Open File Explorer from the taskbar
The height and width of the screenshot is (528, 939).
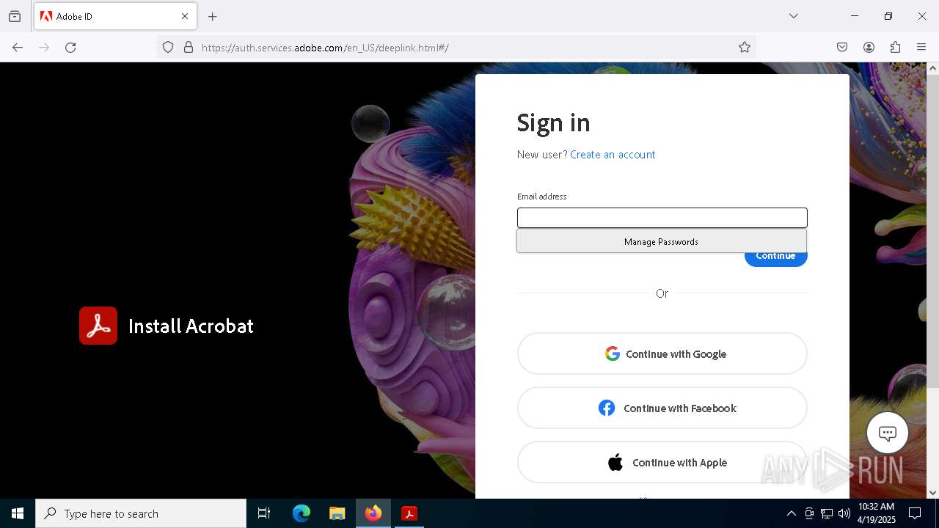pos(337,513)
